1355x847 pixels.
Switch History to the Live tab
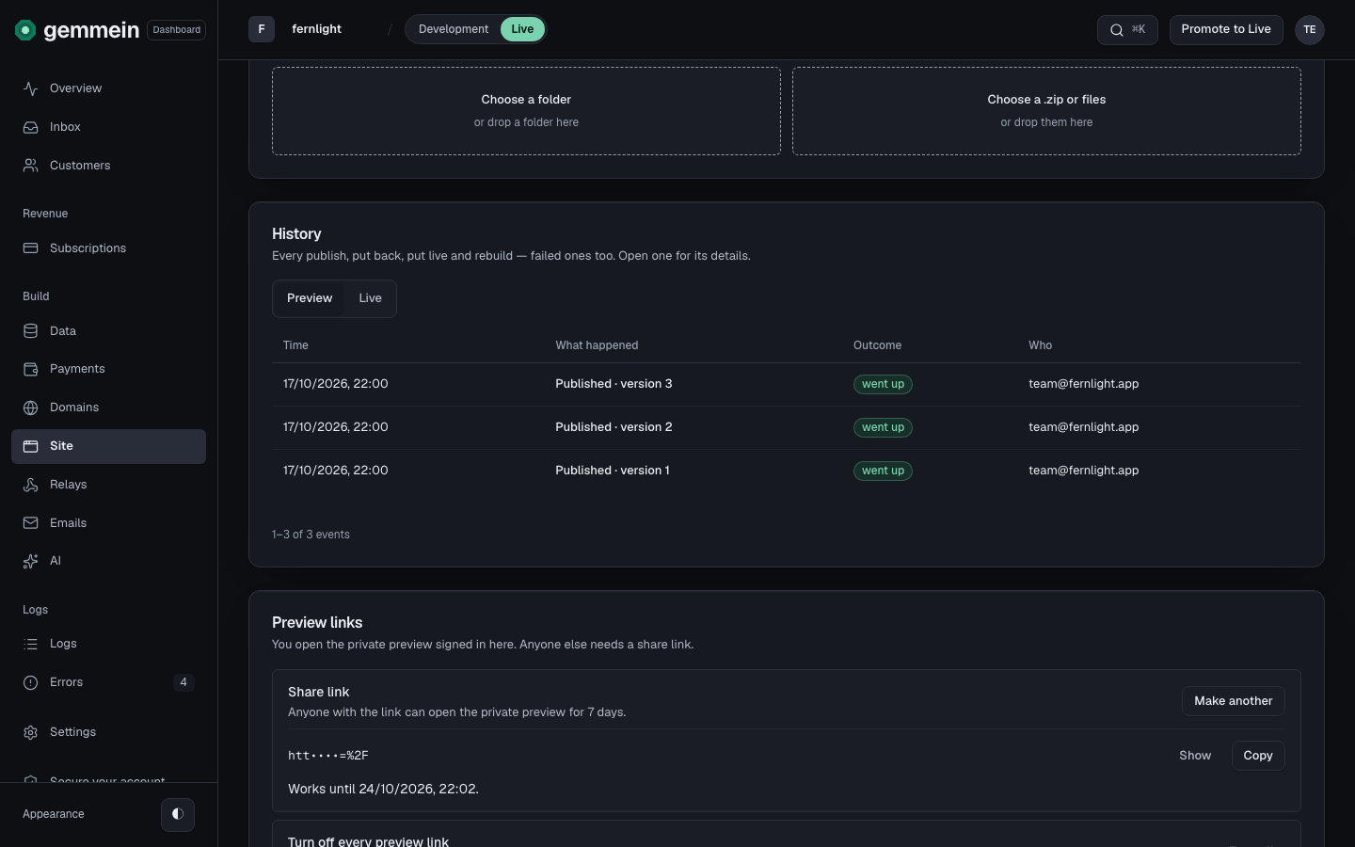coord(370,298)
